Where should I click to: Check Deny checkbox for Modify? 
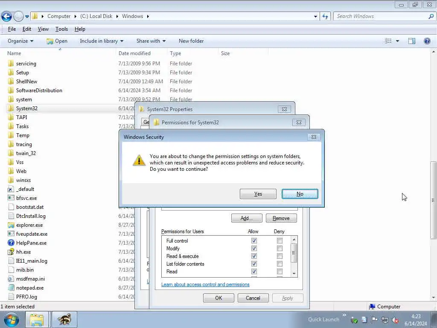click(x=280, y=249)
